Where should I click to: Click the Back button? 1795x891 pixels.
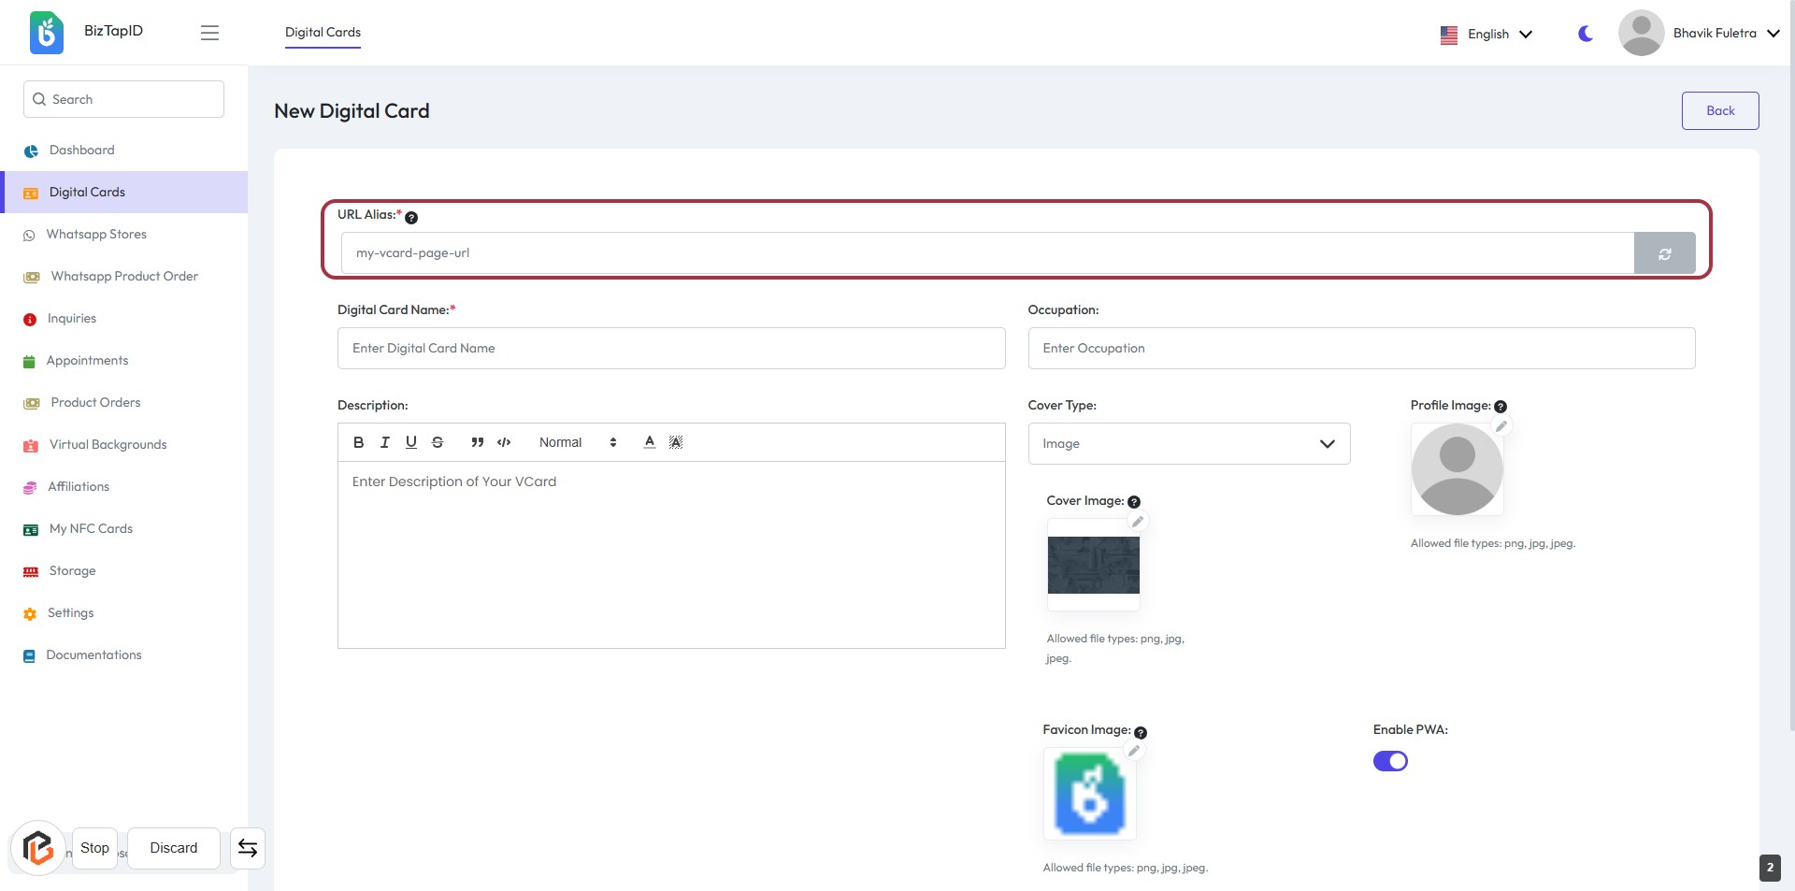tap(1719, 110)
